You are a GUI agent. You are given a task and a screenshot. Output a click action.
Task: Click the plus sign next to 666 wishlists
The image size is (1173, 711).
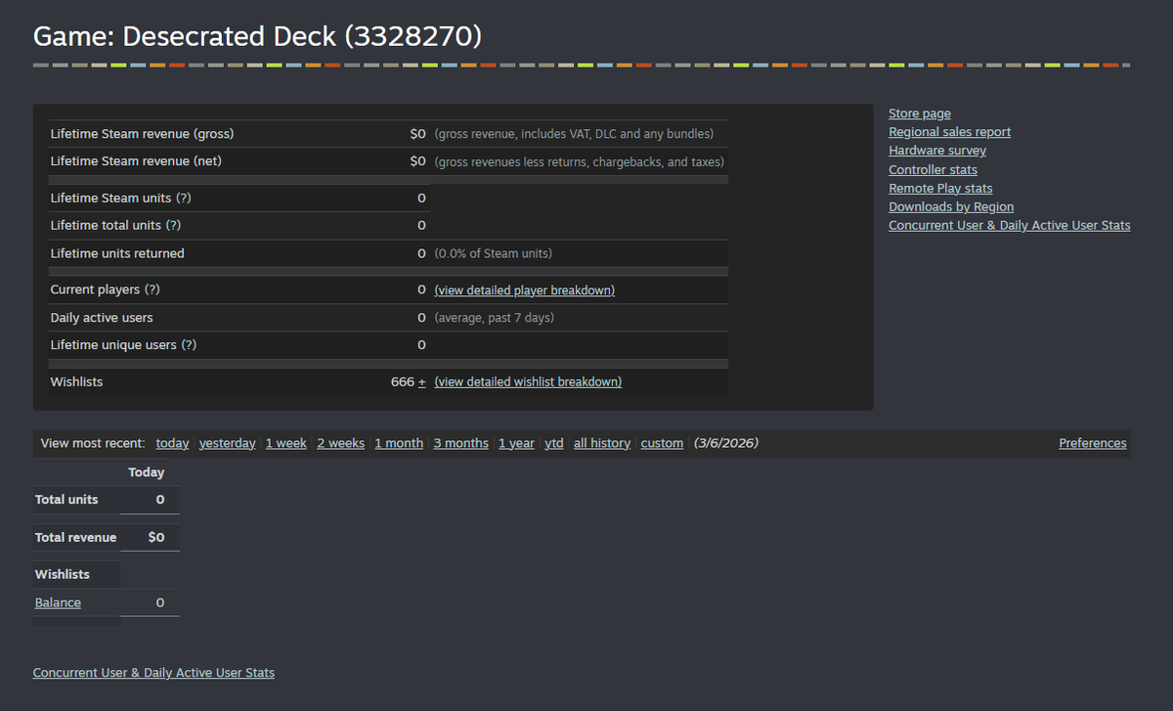click(x=422, y=382)
